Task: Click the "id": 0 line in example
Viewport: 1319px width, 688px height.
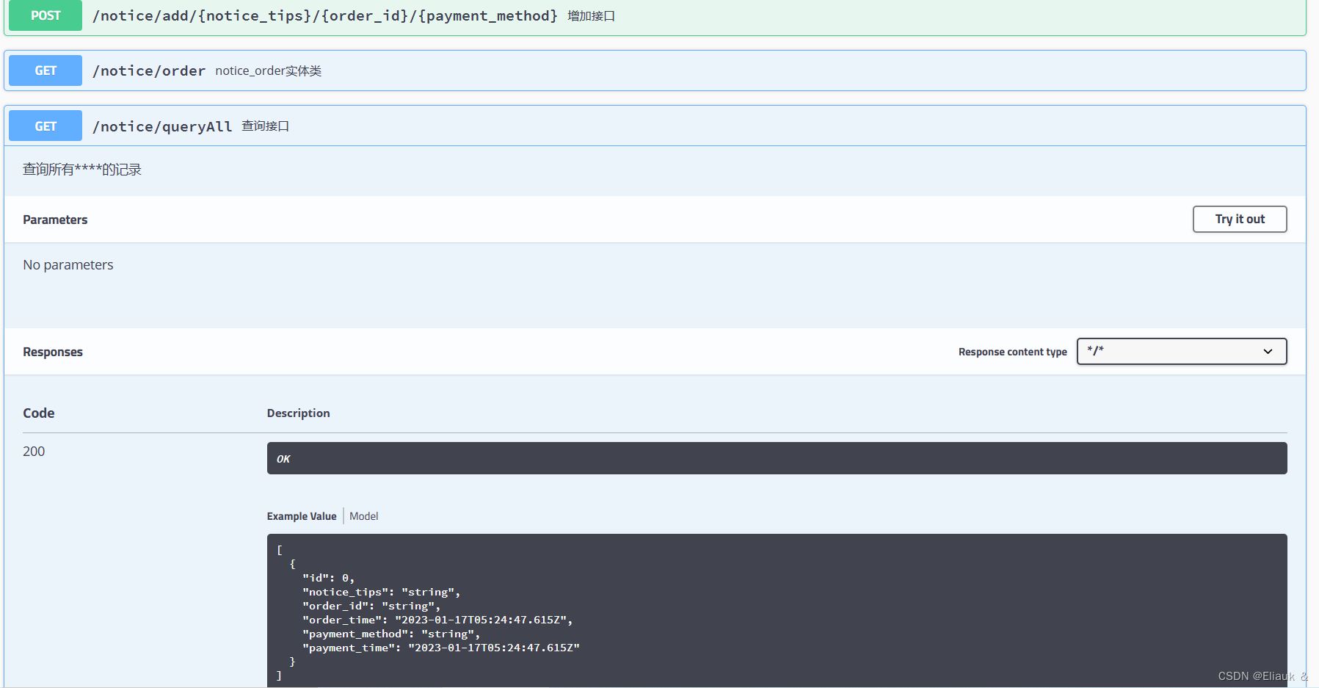Action: point(329,578)
